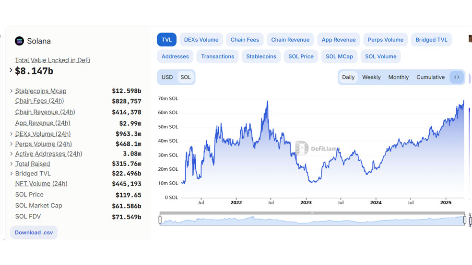This screenshot has width=472, height=265.
Task: Click the SOL Price label
Action: [x=29, y=195]
